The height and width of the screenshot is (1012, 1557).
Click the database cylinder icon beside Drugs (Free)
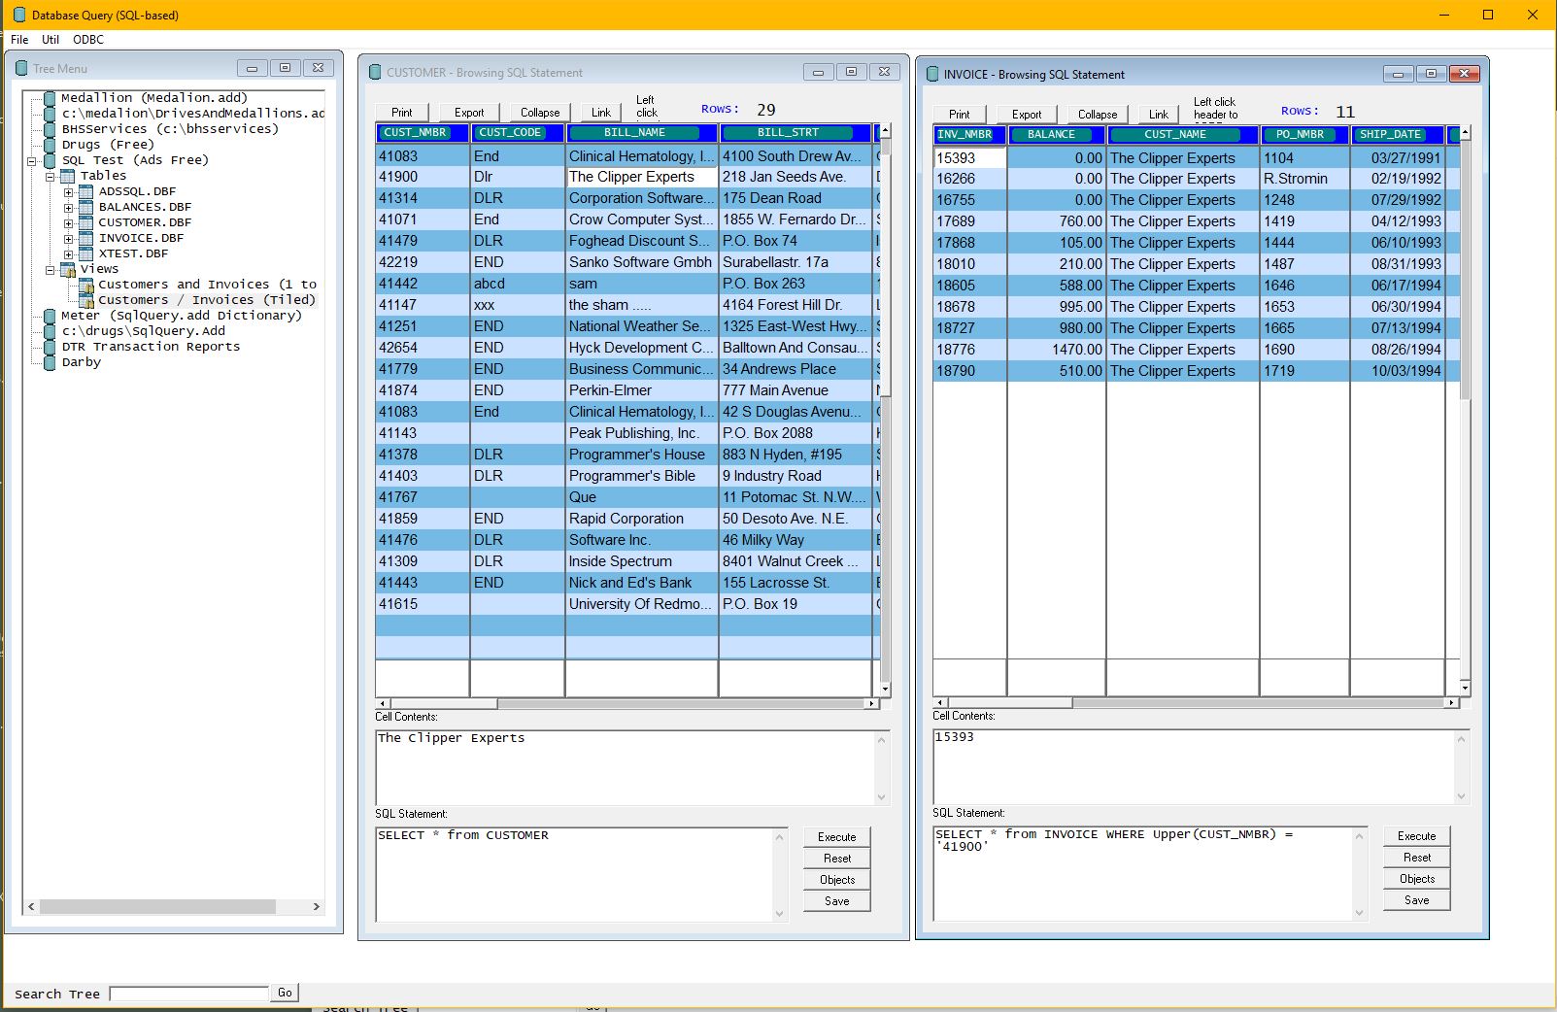click(50, 144)
